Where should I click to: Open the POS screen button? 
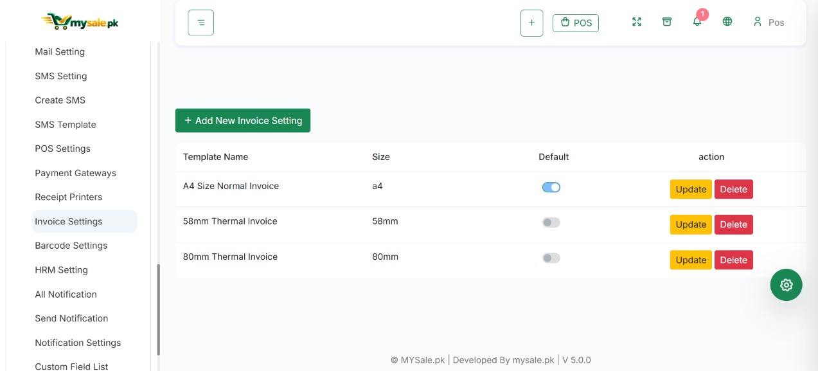point(576,23)
